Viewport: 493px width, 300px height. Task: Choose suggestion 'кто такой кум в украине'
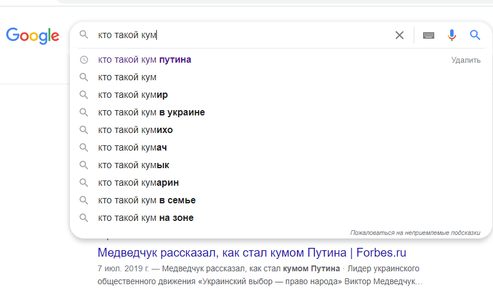tap(151, 112)
